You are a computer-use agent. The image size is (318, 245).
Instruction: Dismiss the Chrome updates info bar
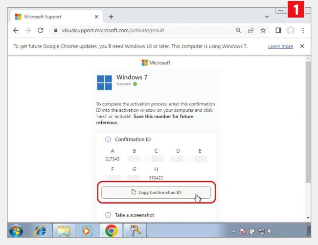tap(302, 46)
